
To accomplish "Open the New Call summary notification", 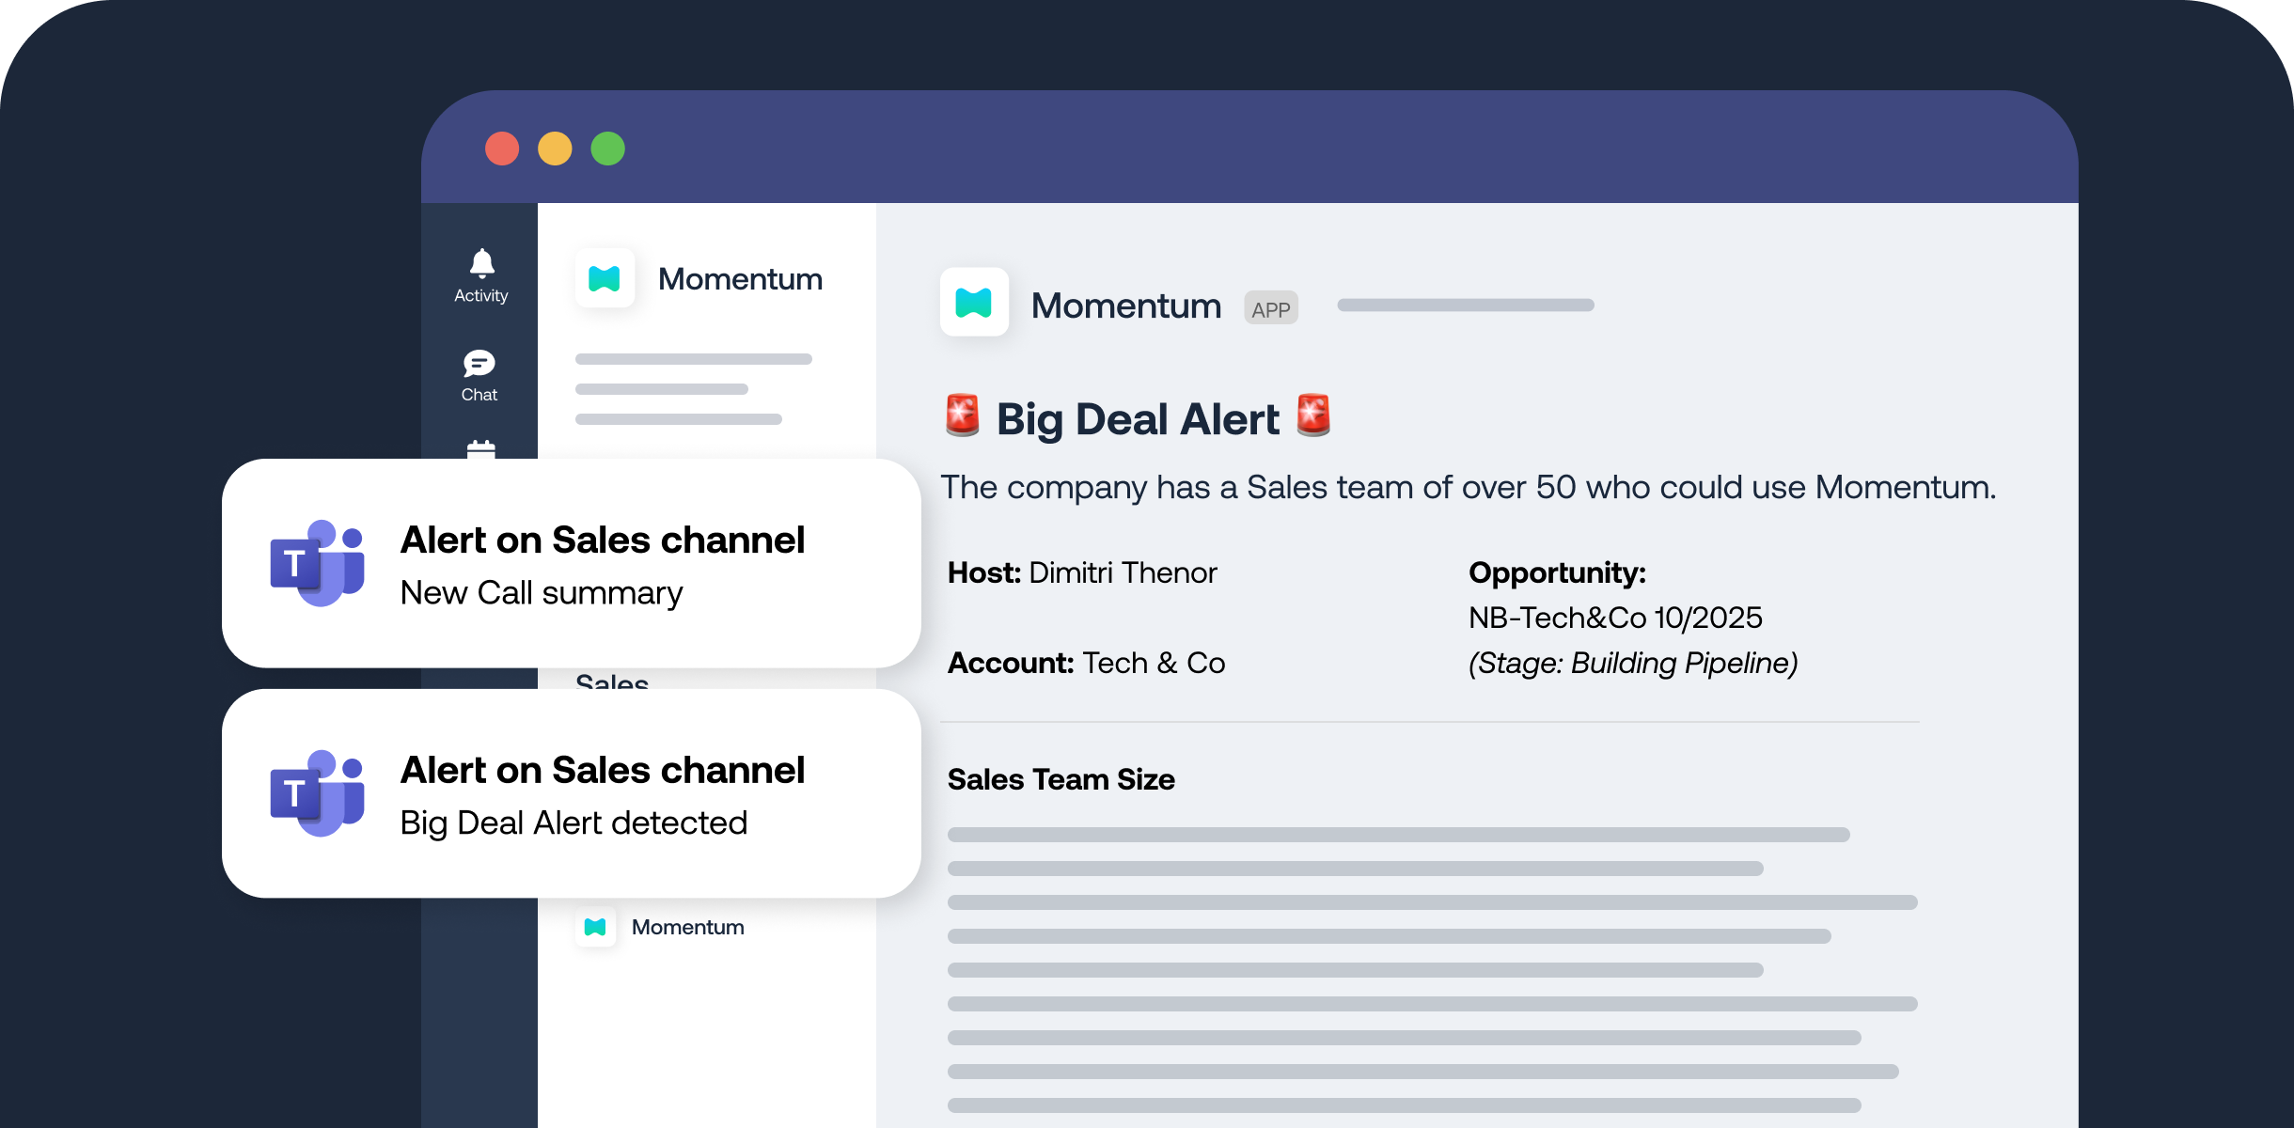I will [x=572, y=563].
